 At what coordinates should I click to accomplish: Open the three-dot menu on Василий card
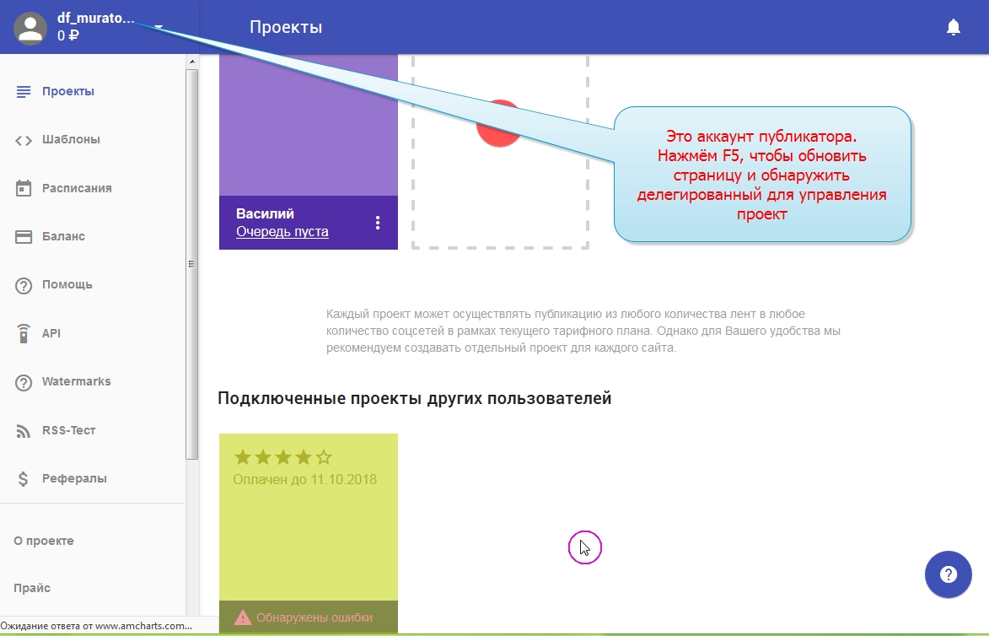point(378,223)
